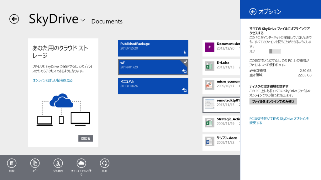This screenshot has height=180, width=321.
Task: Open the サンプル.docx Word file icon
Action: coord(209,142)
